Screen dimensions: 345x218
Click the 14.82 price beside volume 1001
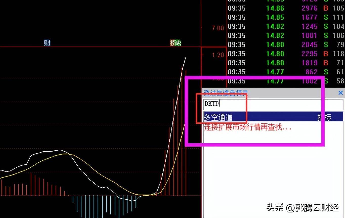(x=275, y=36)
